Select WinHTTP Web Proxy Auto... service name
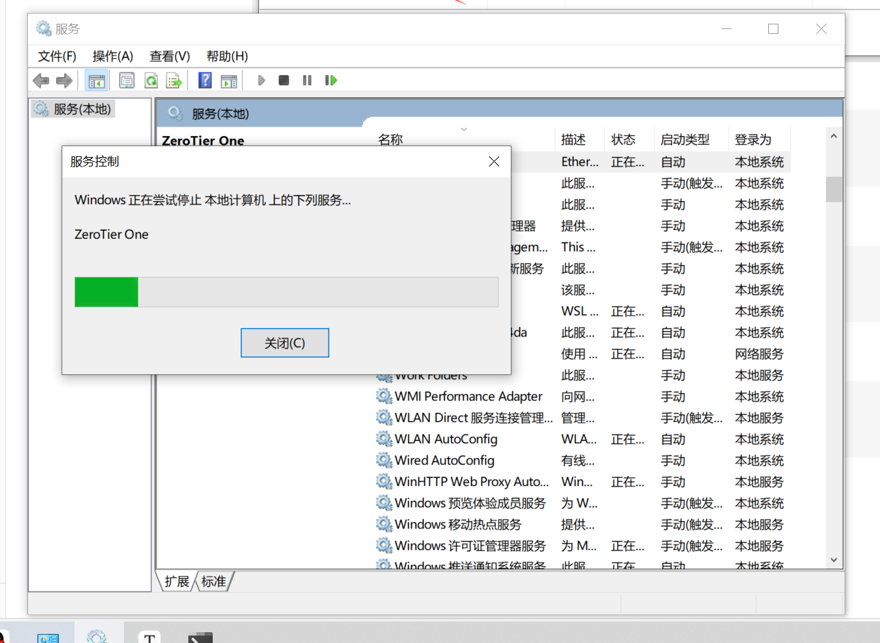This screenshot has width=880, height=643. pyautogui.click(x=472, y=482)
